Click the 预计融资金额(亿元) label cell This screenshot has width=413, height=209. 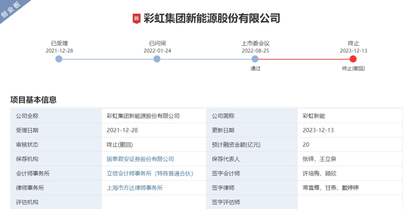(252, 145)
